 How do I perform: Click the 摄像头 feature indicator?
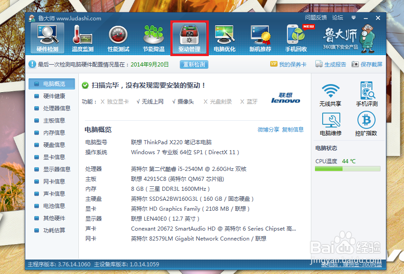click(183, 102)
